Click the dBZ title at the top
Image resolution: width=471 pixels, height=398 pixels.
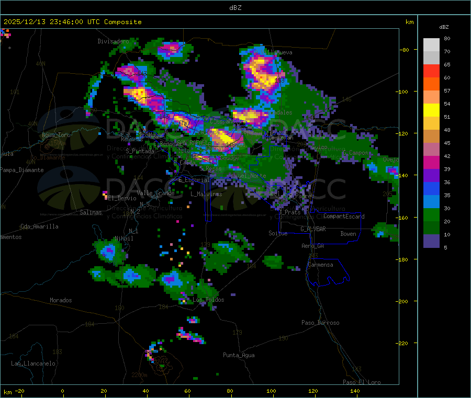(x=235, y=8)
